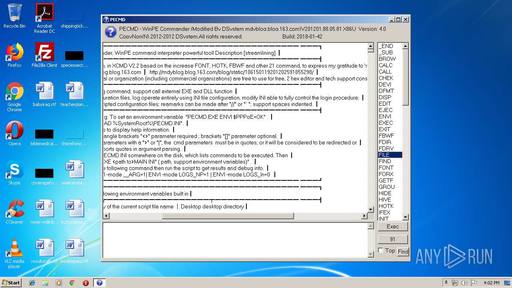
Task: Launch Acrobat Reader DC from desktop
Action: [x=44, y=18]
